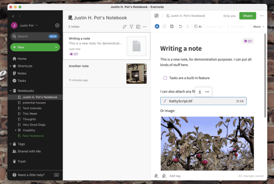Change the note list view layout
274x184 pixels.
(x=138, y=27)
